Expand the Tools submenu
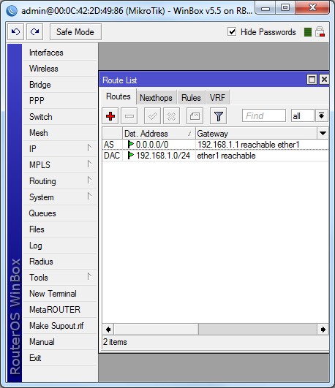335x388 pixels. pos(60,278)
